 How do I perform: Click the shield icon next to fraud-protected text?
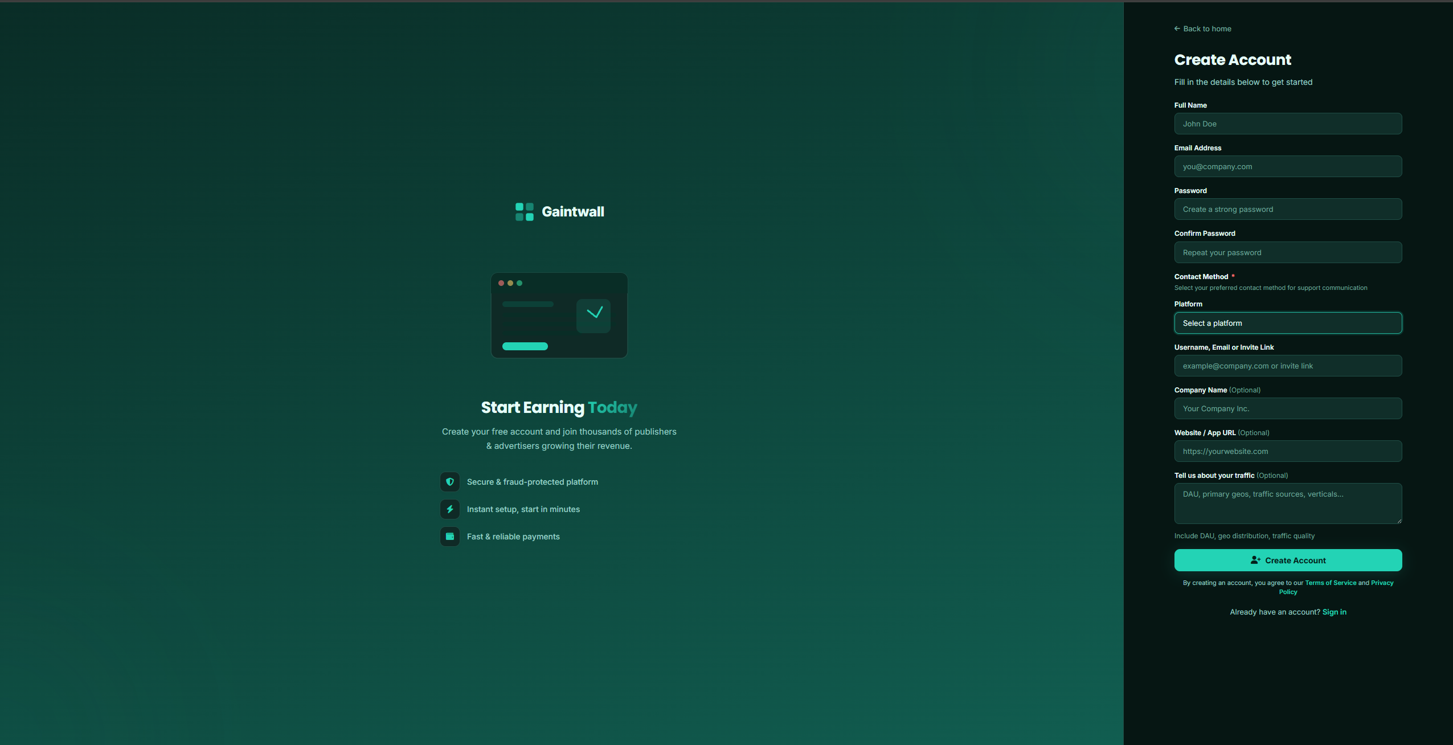(449, 481)
